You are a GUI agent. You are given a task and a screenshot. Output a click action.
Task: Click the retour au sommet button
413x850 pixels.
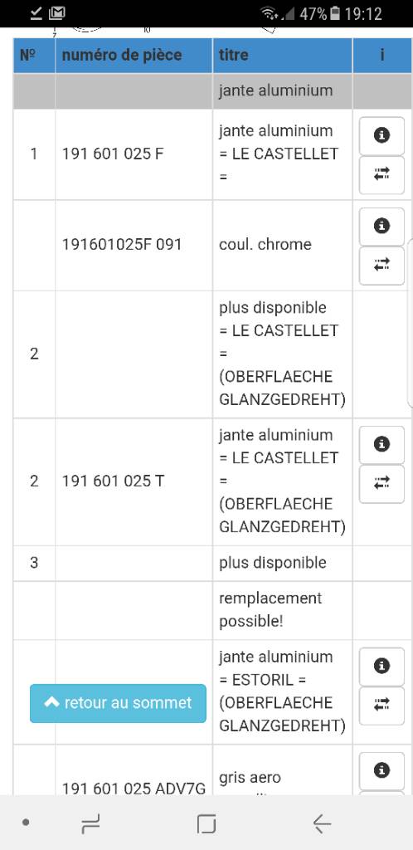pyautogui.click(x=118, y=703)
